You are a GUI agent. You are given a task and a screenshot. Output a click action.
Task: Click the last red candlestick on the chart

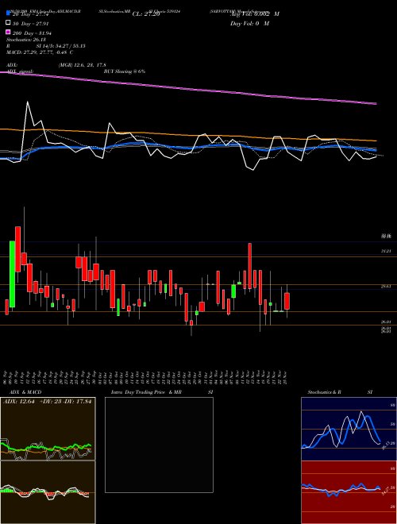coord(287,301)
